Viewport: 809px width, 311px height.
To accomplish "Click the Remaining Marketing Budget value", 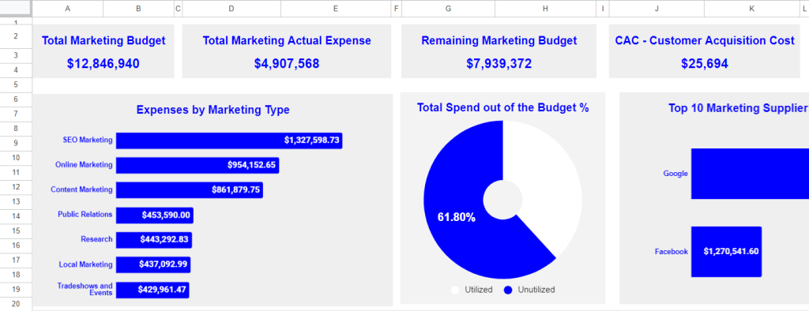I will [x=499, y=63].
